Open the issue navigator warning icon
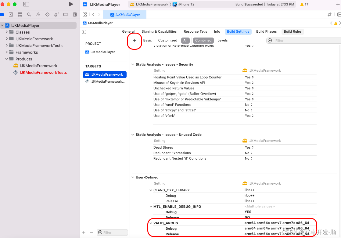Screen dimensions: 341x238 [x=38, y=15]
